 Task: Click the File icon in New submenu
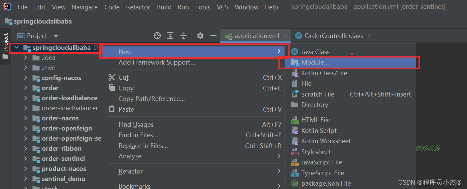(x=295, y=83)
